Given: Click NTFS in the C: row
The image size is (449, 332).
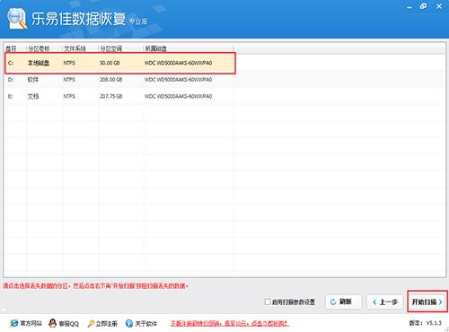Looking at the screenshot, I should [69, 63].
